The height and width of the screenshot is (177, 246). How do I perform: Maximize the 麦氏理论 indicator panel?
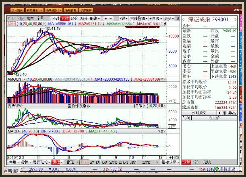162,106
